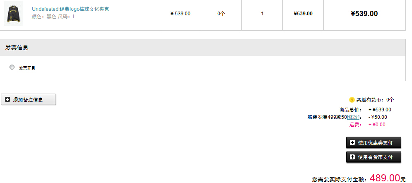
Task: Expand the 添加备注信息 notes section
Action: click(29, 99)
